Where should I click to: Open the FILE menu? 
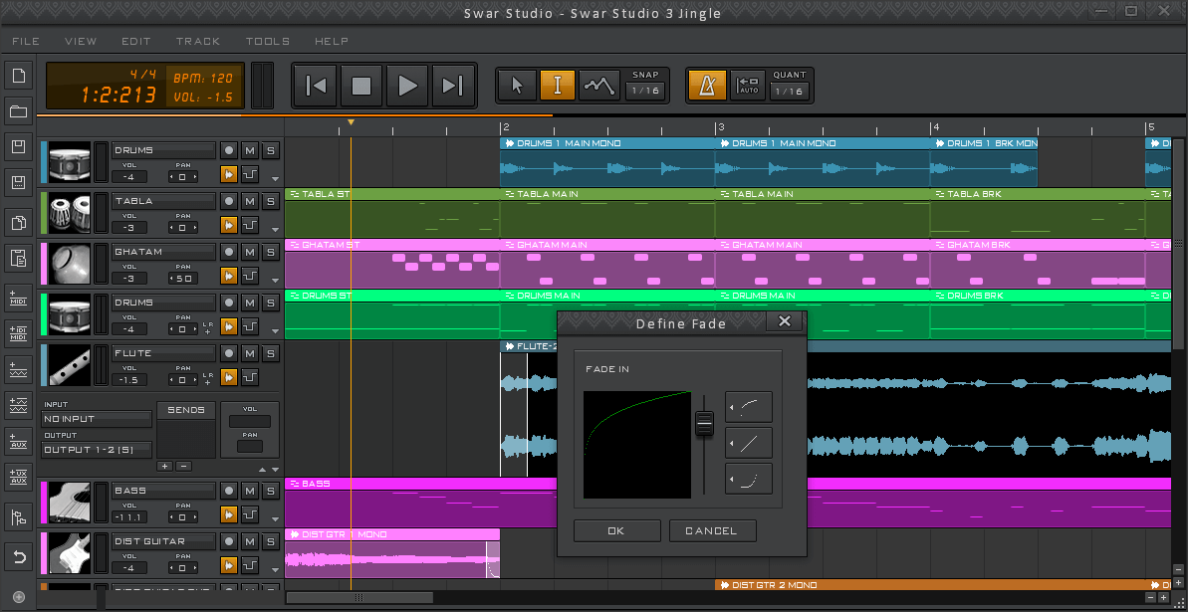(x=26, y=41)
